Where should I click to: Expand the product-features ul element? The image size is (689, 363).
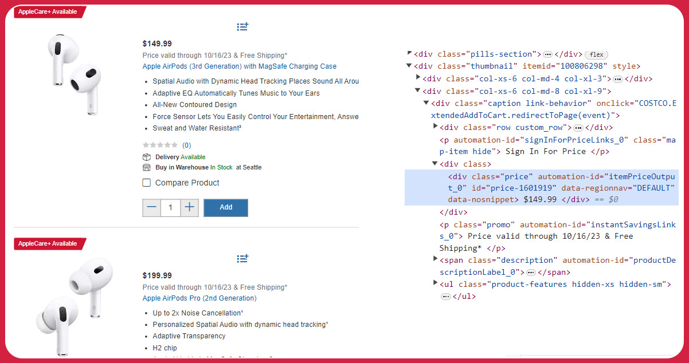click(x=436, y=283)
